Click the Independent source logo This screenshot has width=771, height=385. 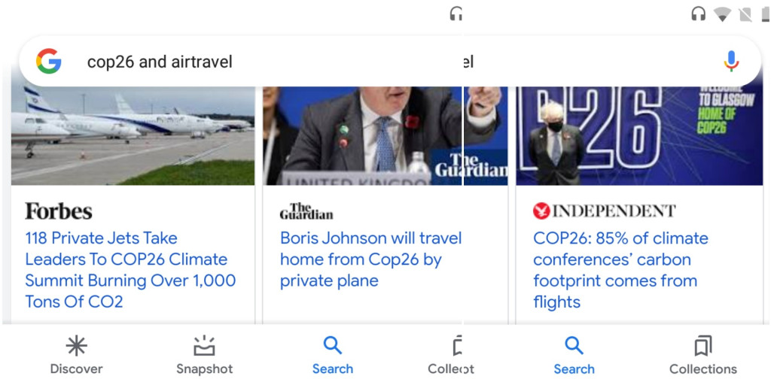coord(604,211)
